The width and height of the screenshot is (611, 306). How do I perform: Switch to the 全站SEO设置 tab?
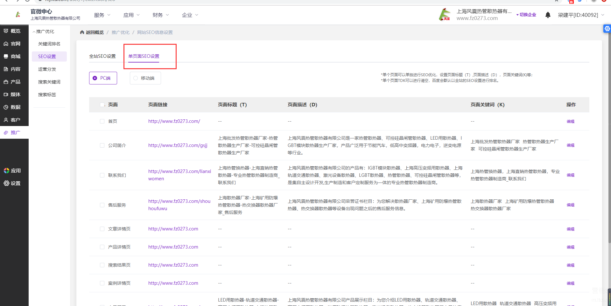coord(102,56)
